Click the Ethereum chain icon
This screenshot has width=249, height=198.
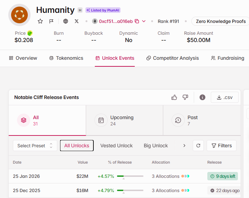95,21
